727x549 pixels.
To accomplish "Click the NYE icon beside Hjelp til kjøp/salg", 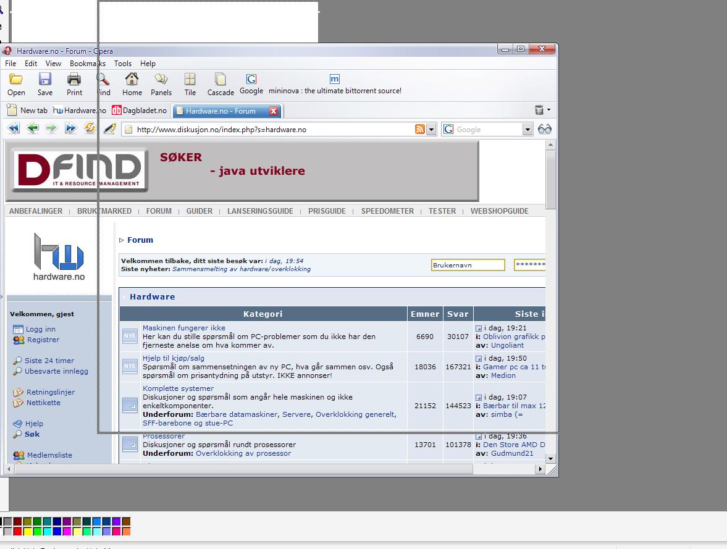I will pos(130,366).
